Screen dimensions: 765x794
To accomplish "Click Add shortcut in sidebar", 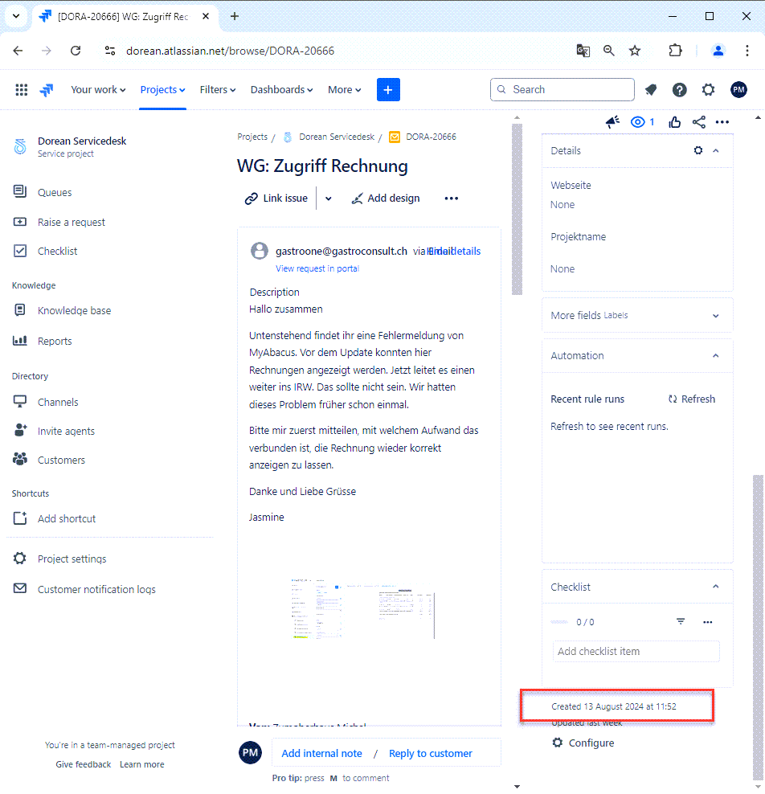I will pos(67,518).
